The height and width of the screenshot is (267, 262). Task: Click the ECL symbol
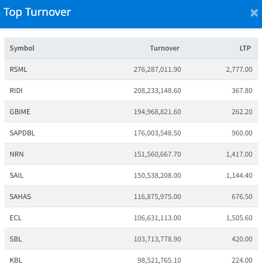click(15, 218)
